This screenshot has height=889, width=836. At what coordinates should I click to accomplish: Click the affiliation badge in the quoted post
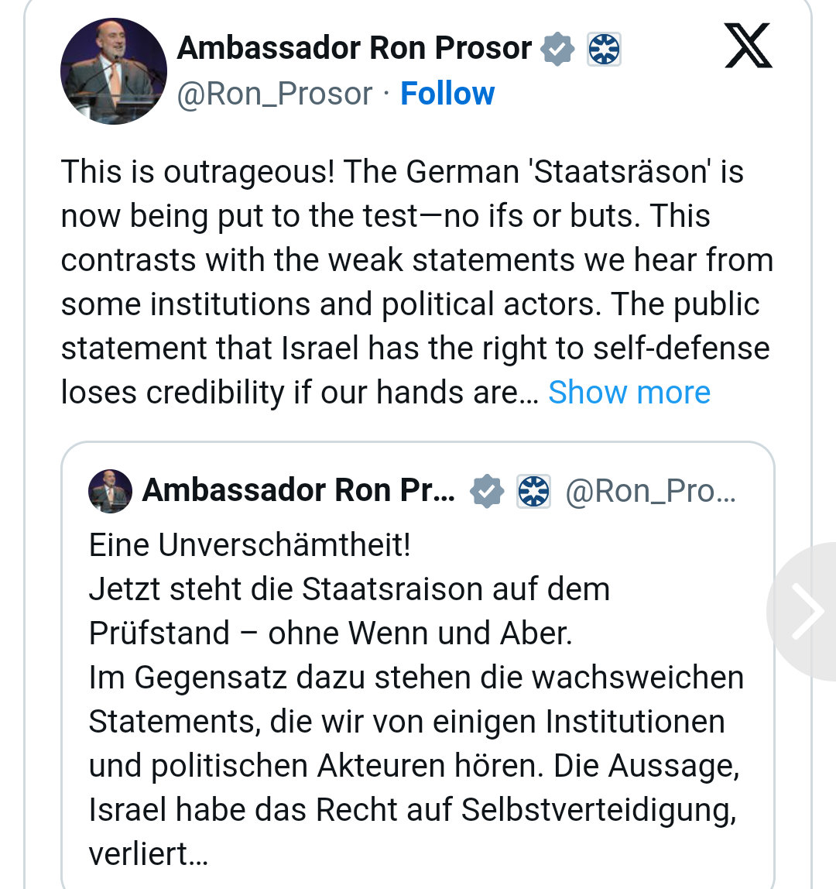(x=534, y=491)
